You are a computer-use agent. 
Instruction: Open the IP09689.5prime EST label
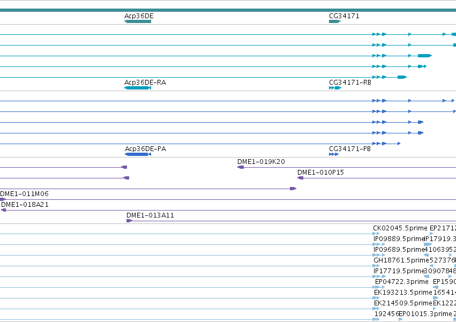tap(399, 250)
